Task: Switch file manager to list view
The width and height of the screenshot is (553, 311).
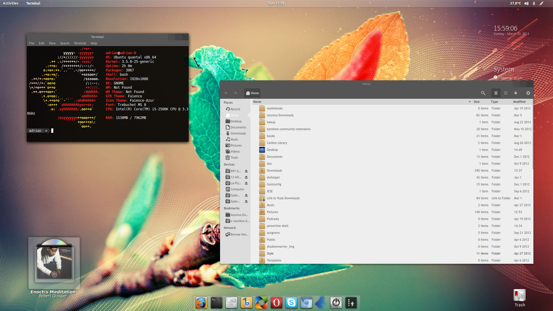Action: (x=496, y=93)
